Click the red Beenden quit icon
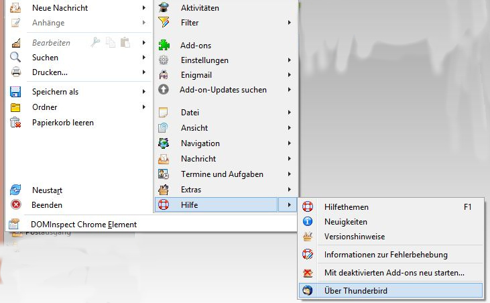The width and height of the screenshot is (490, 303). 15,205
